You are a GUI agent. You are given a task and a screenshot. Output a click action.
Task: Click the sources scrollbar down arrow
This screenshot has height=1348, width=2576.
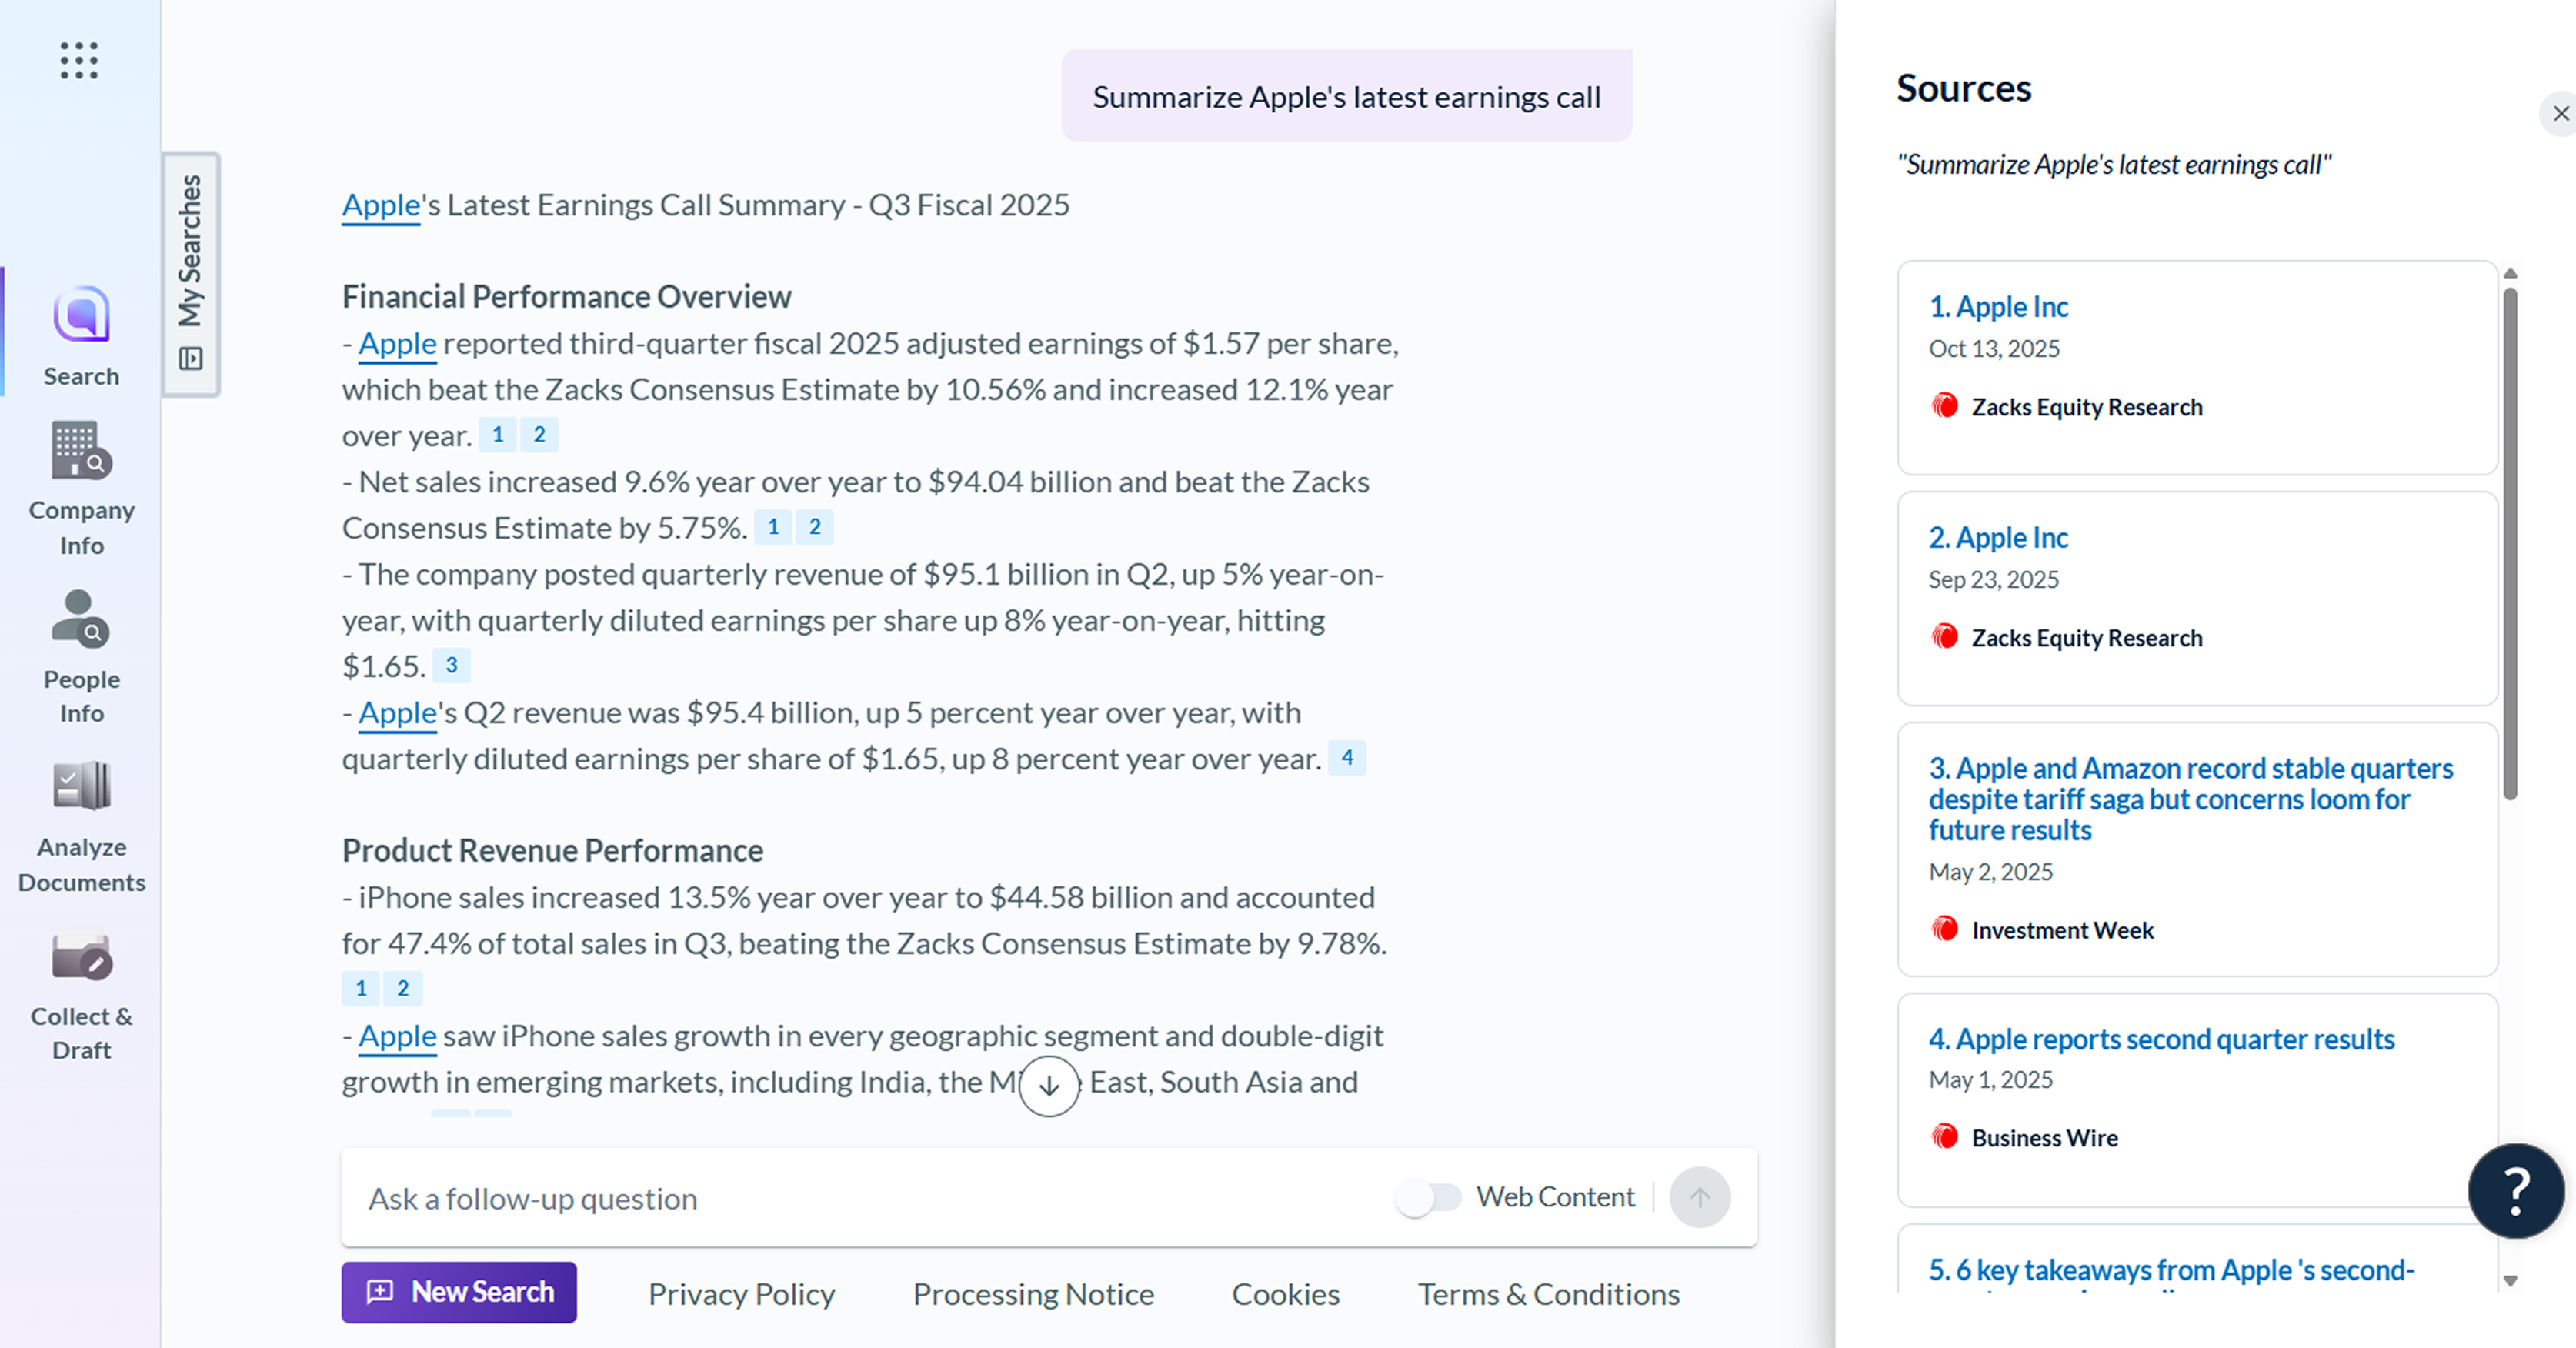(x=2510, y=1281)
